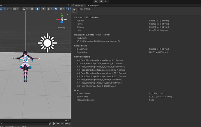This screenshot has width=201, height=127.
Task: Open the snap increment dropdown arrow
Action: [11, 9]
